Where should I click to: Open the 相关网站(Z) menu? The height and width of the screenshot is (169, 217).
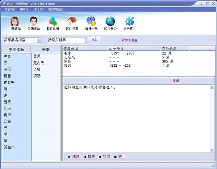(x=56, y=9)
